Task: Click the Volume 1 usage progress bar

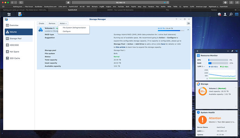Action: pyautogui.click(x=171, y=31)
